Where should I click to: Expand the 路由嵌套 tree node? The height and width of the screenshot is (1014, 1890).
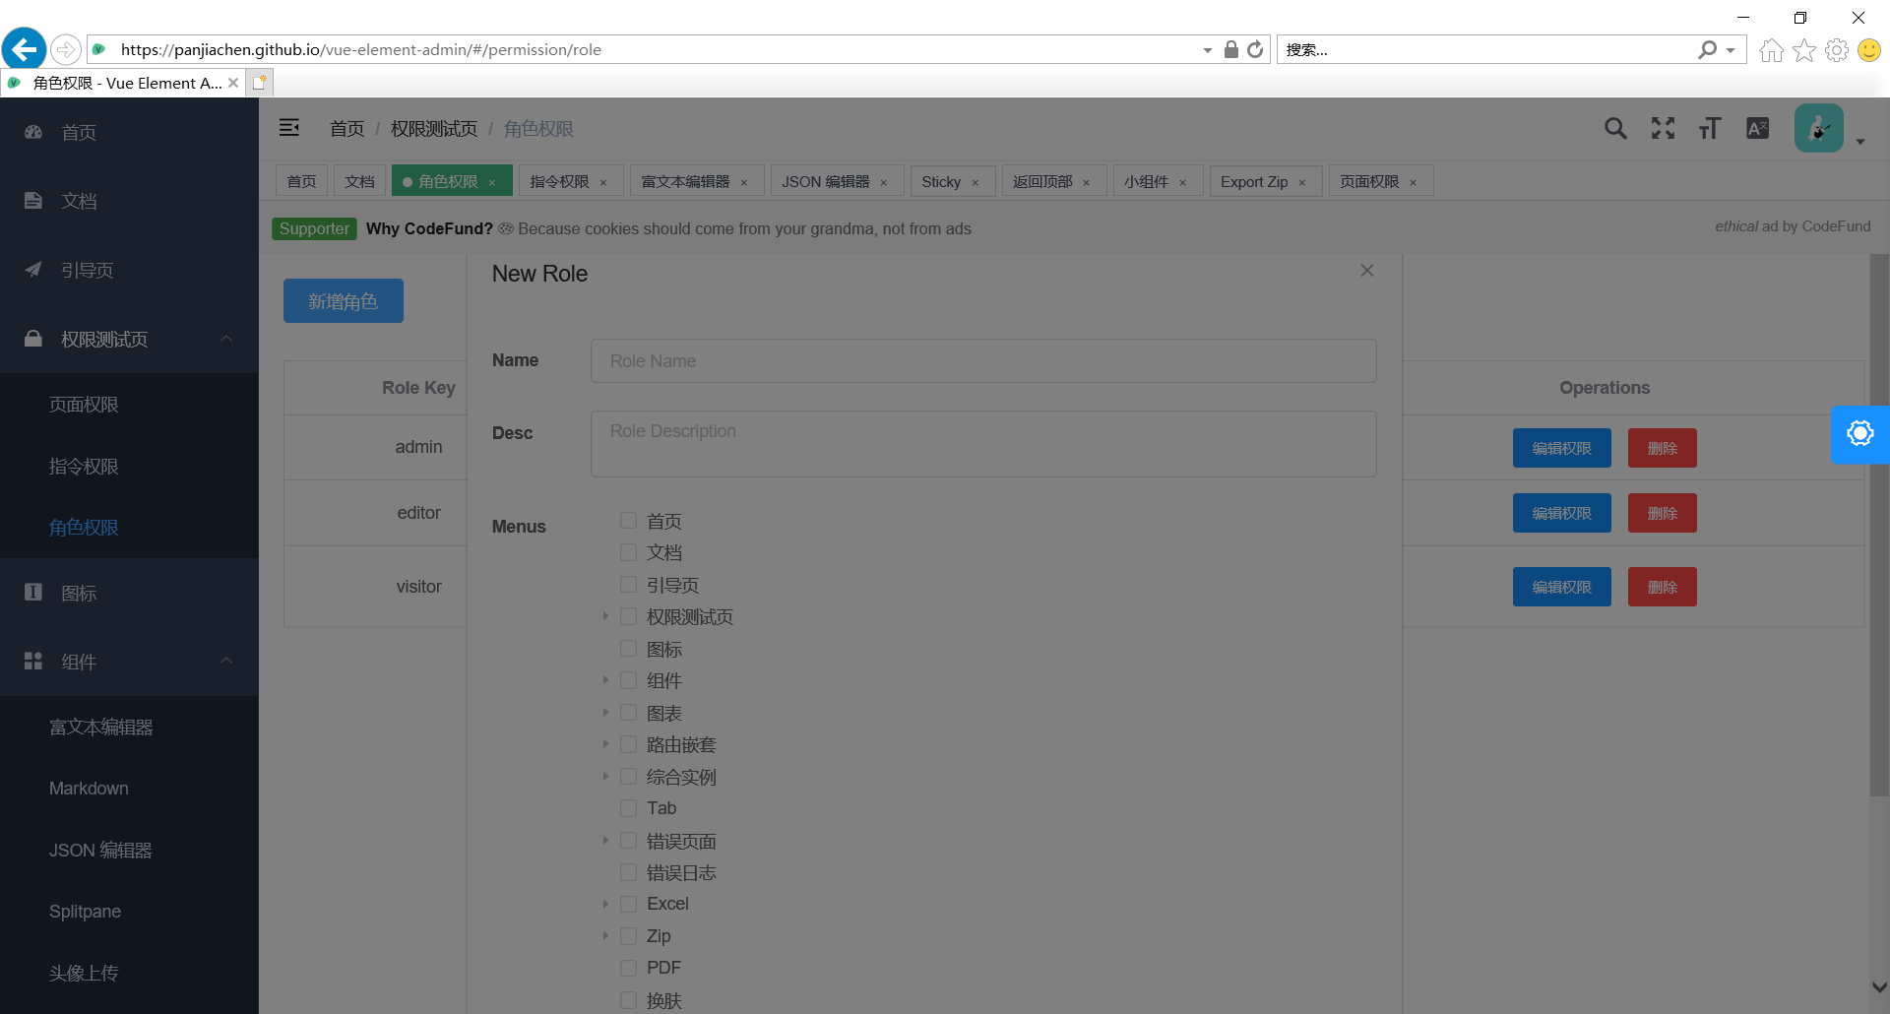[x=605, y=743]
